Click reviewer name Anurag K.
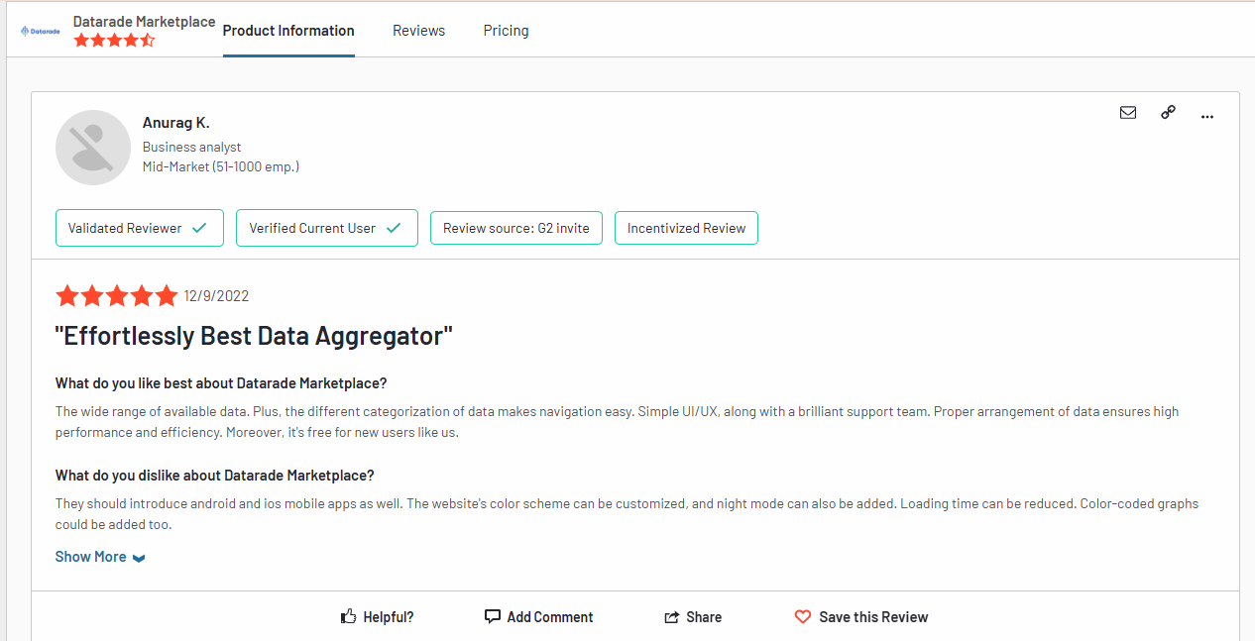Image resolution: width=1255 pixels, height=641 pixels. pyautogui.click(x=176, y=123)
